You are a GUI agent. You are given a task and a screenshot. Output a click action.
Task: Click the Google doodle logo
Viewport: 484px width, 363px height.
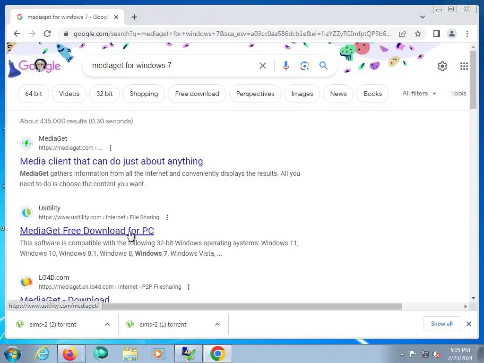click(35, 66)
